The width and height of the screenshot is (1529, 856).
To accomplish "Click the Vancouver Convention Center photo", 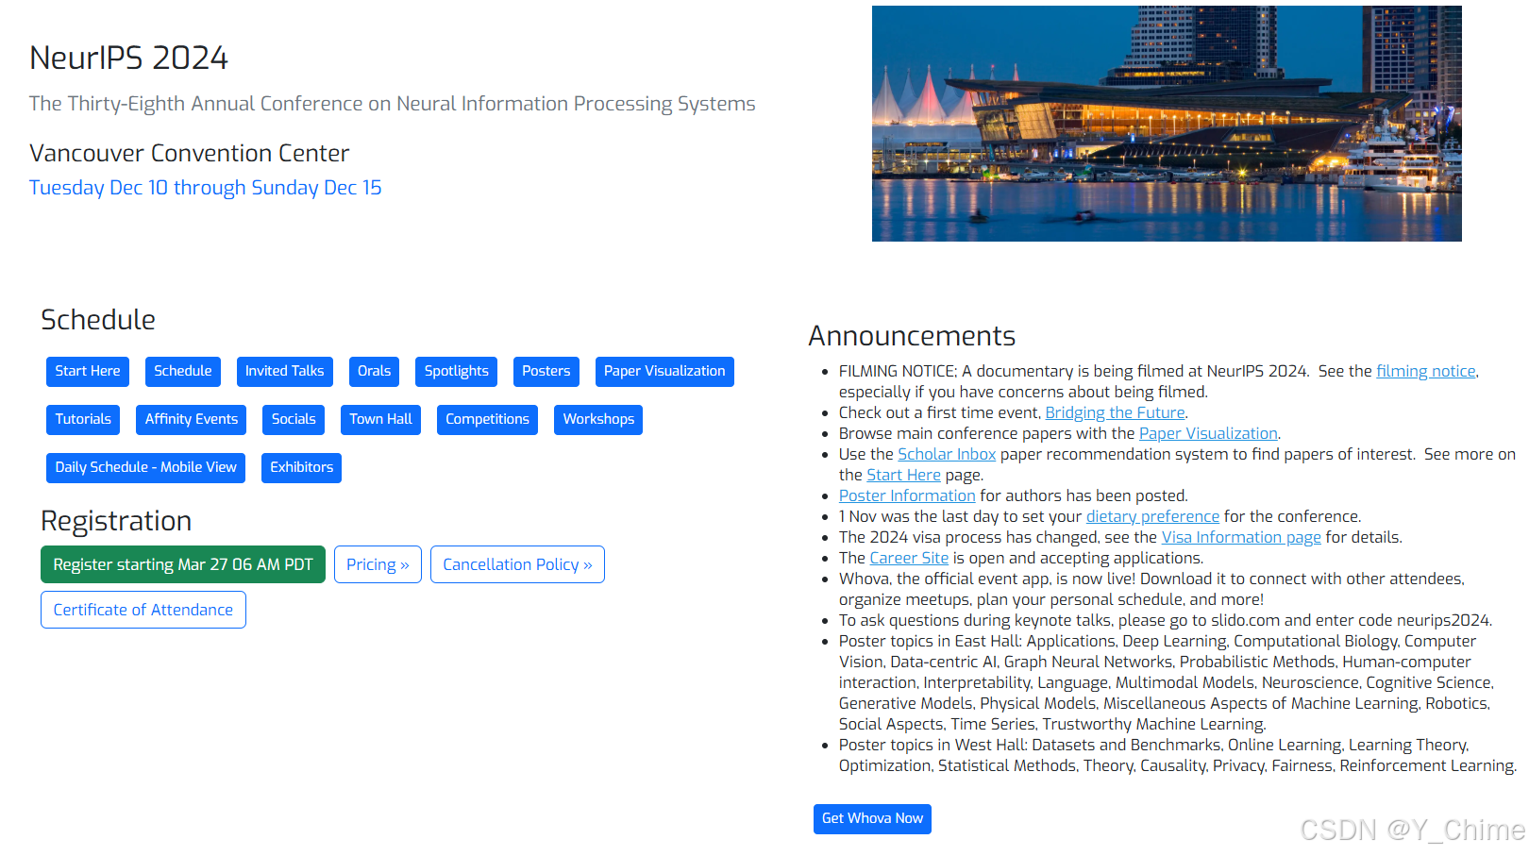I will pos(1167,124).
